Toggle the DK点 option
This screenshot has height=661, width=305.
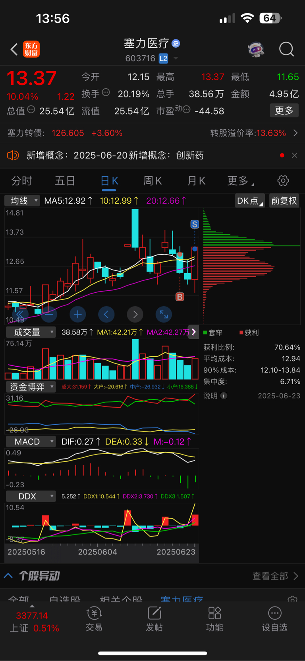coord(250,201)
